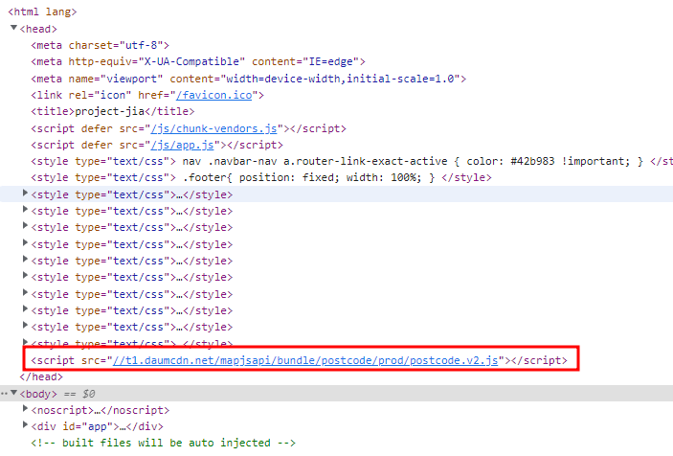Open the daumcdn postcode.v2.js link
Viewport: 673px width, 456px height.
305,360
